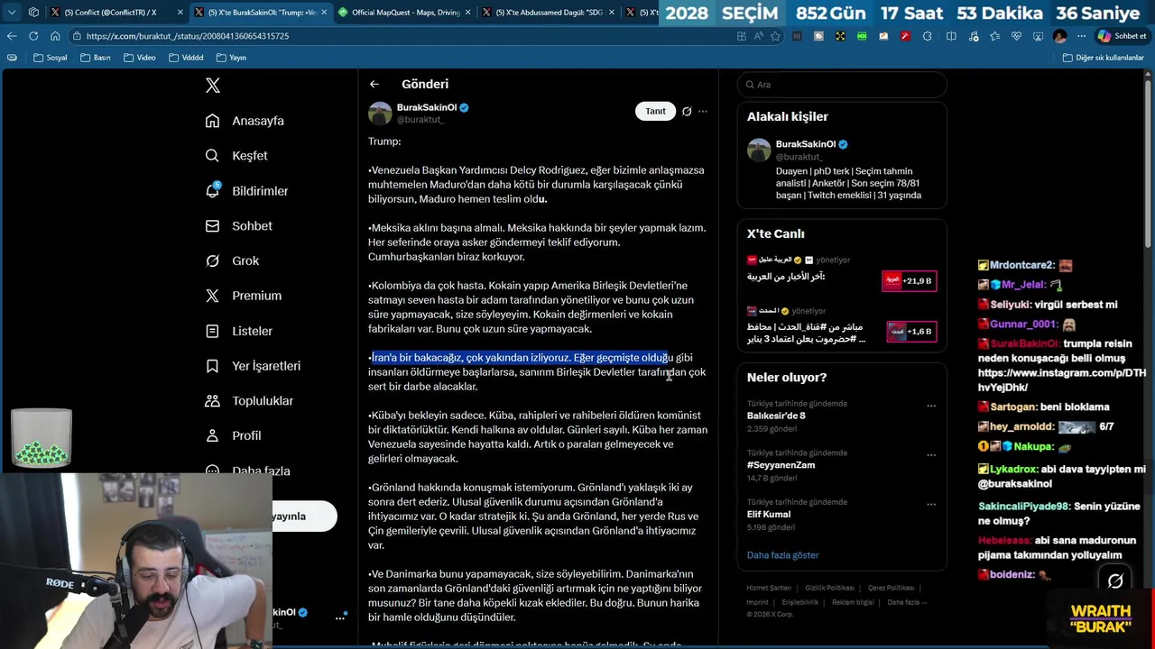This screenshot has width=1155, height=649.
Task: Click Daha fazla göster link
Action: (782, 555)
